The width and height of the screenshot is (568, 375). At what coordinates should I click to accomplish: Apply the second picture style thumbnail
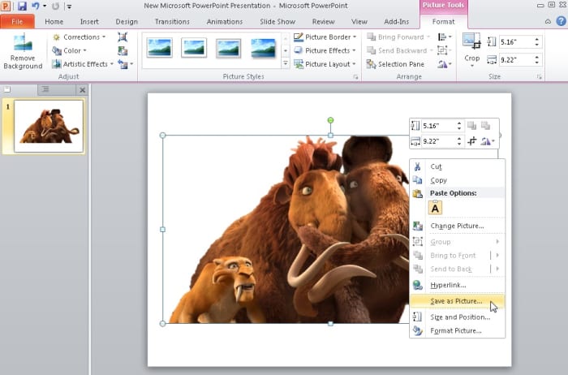tap(194, 48)
